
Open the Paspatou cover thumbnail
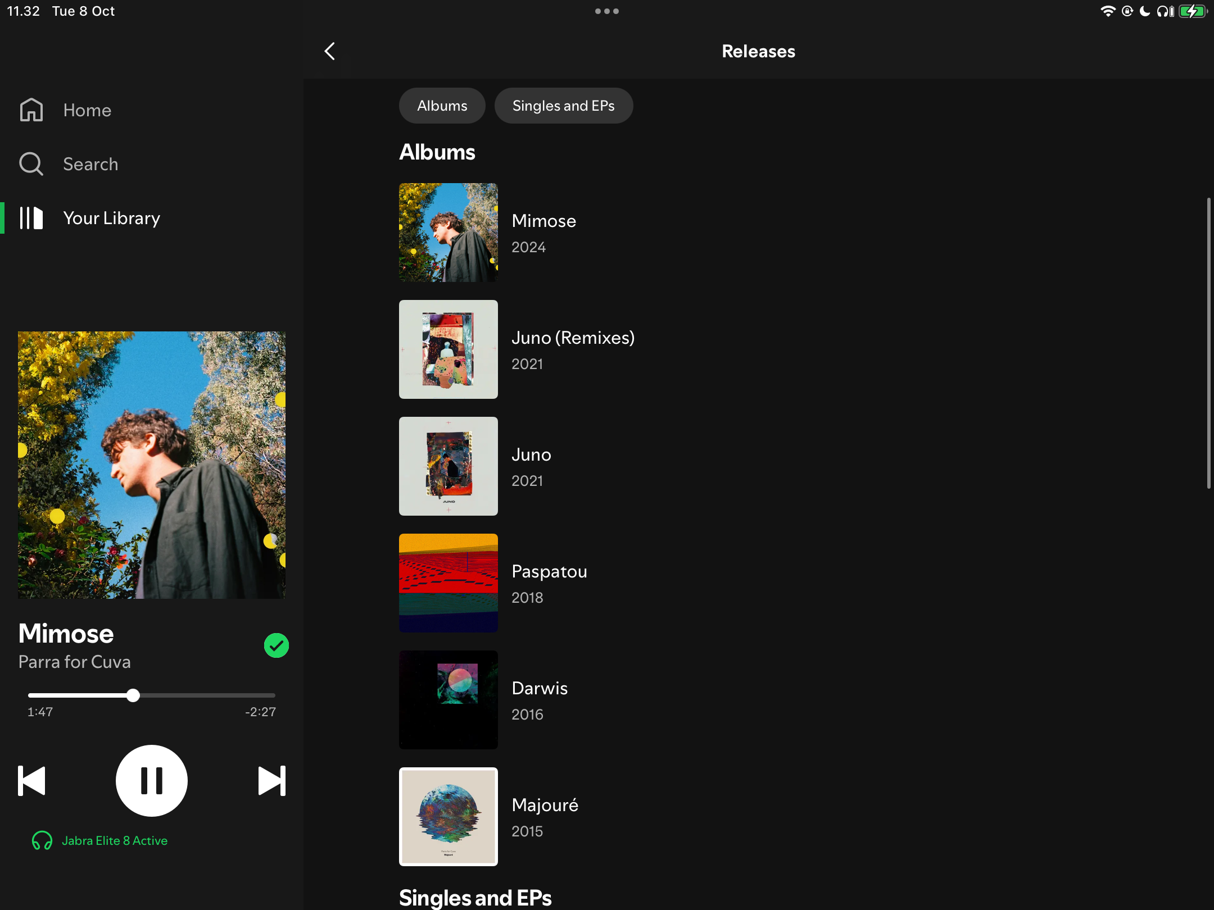click(x=449, y=583)
